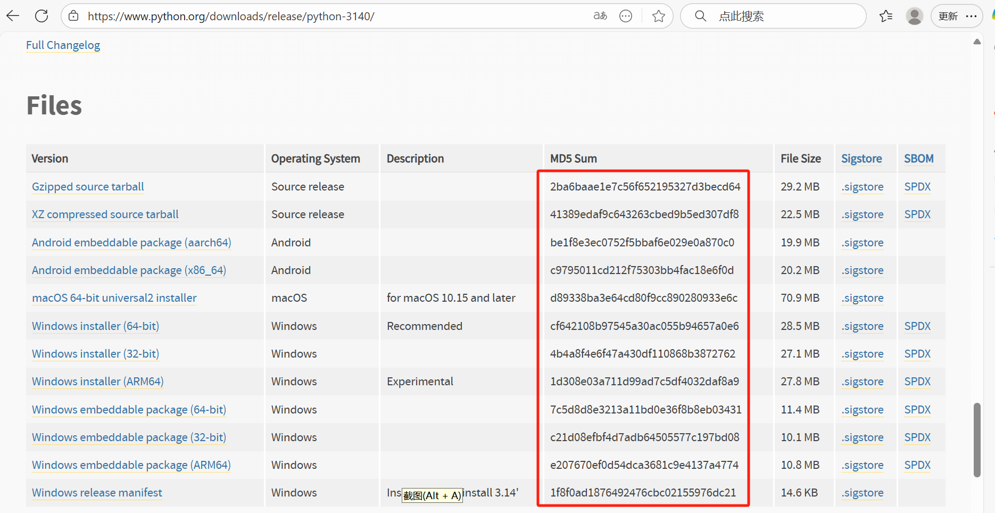Viewport: 995px width, 513px height.
Task: Click the search magnifier icon
Action: pos(701,16)
